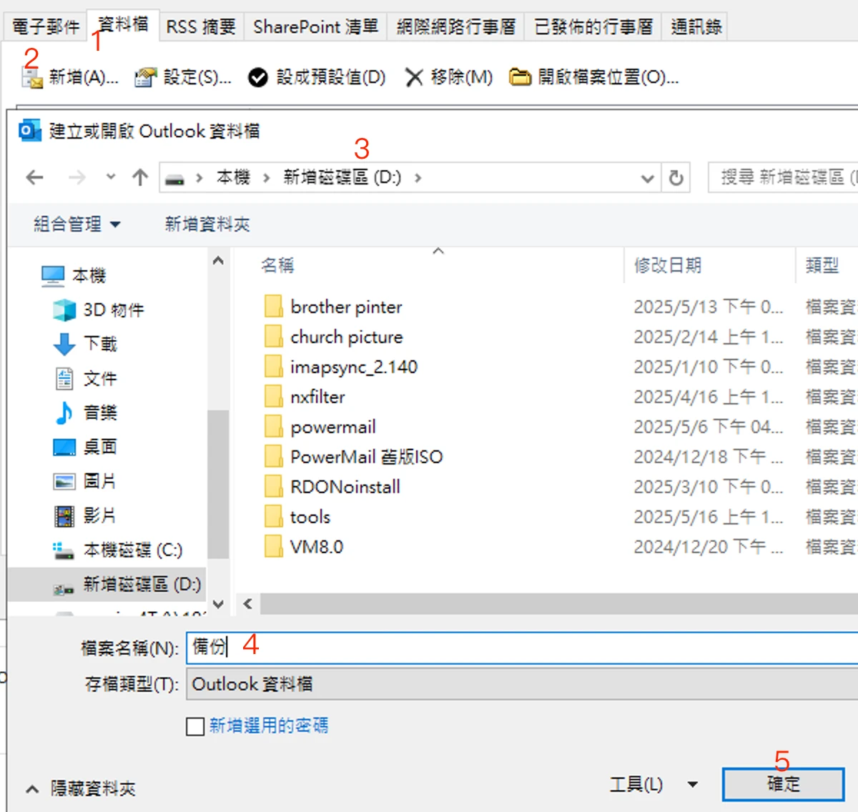Click the 檔案名稱 input field
Image resolution: width=858 pixels, height=812 pixels.
(x=522, y=648)
